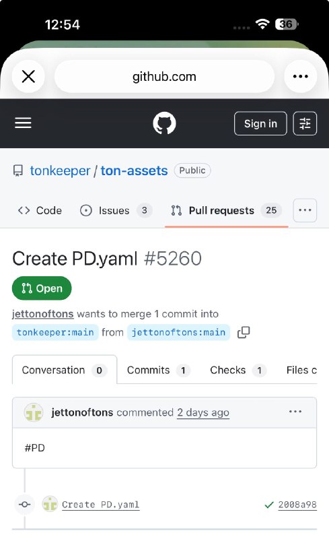Open the ton-assets repository link
329x539 pixels.
coord(134,170)
